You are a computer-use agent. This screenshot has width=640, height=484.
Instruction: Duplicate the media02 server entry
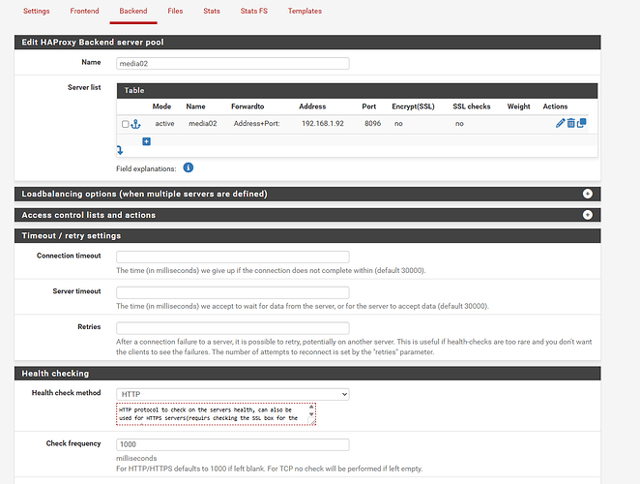pyautogui.click(x=582, y=124)
